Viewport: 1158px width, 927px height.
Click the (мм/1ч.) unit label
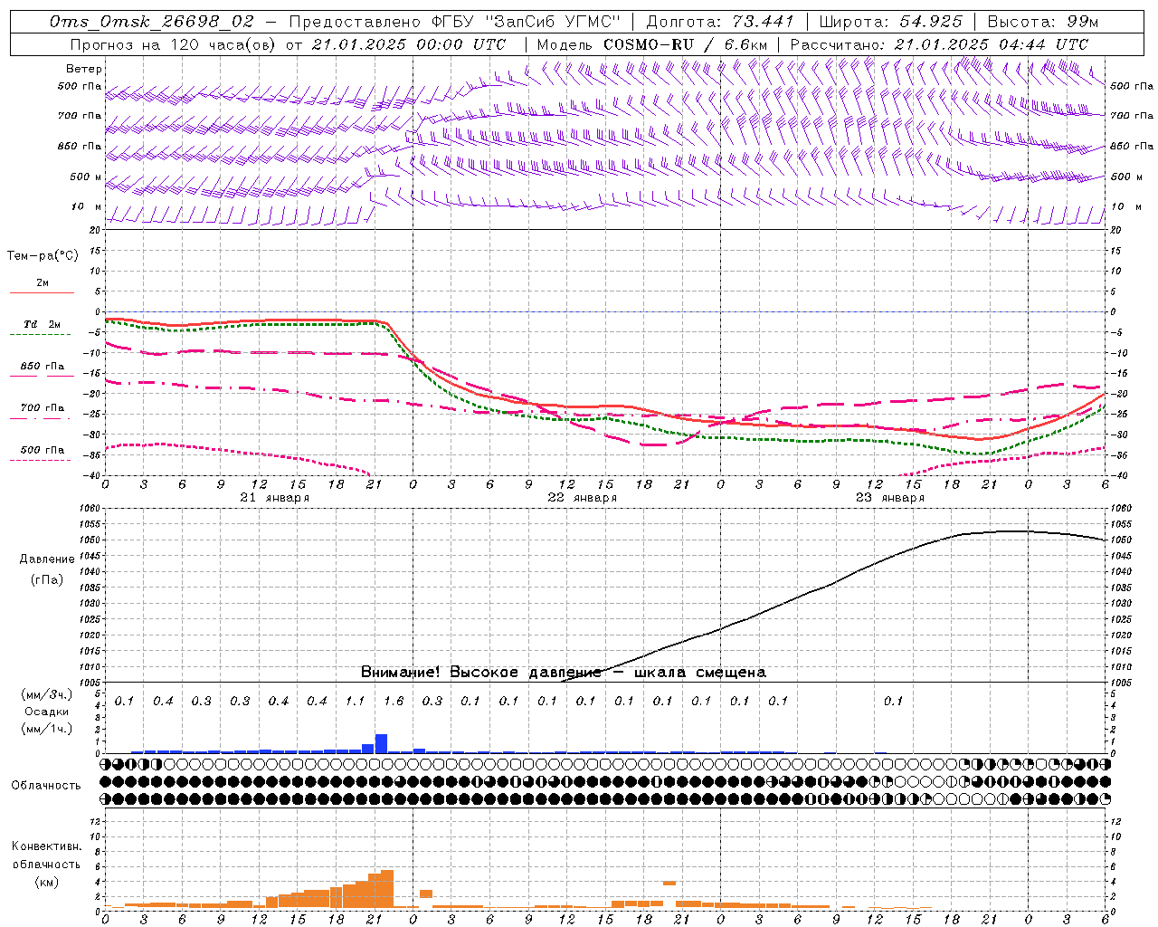[47, 729]
